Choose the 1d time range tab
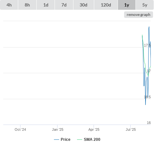Image resolution: width=154 pixels, height=148 pixels. coord(46,5)
